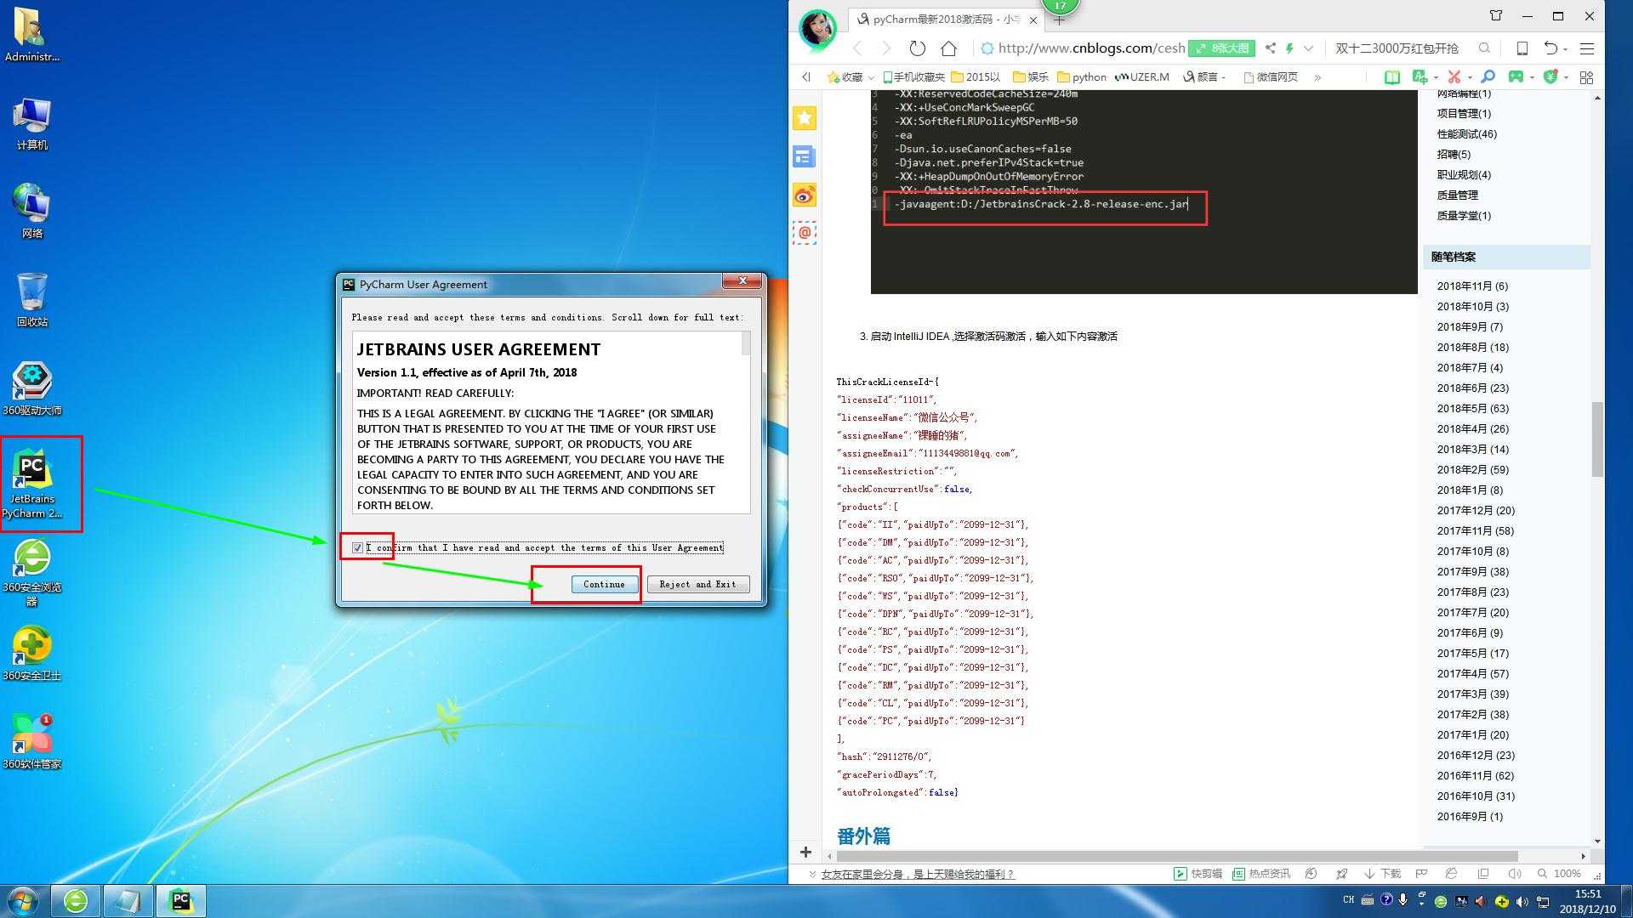Click the yellow star sidebar icon
This screenshot has height=918, width=1633.
click(x=805, y=117)
